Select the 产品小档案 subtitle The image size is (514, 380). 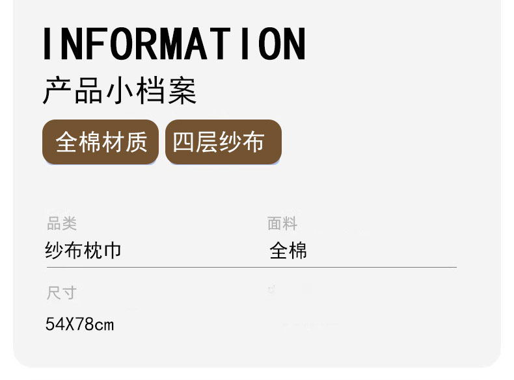point(120,92)
